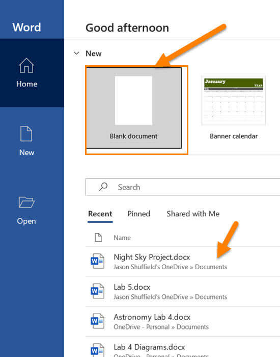The height and width of the screenshot is (357, 280).
Task: Click location path under Night Sky Project.docx
Action: 170,267
